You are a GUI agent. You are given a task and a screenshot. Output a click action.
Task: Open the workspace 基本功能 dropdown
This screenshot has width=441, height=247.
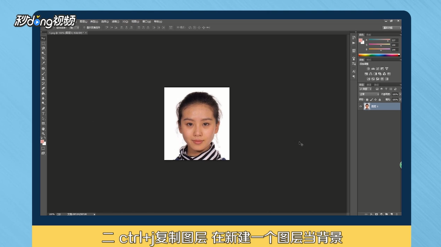392,27
